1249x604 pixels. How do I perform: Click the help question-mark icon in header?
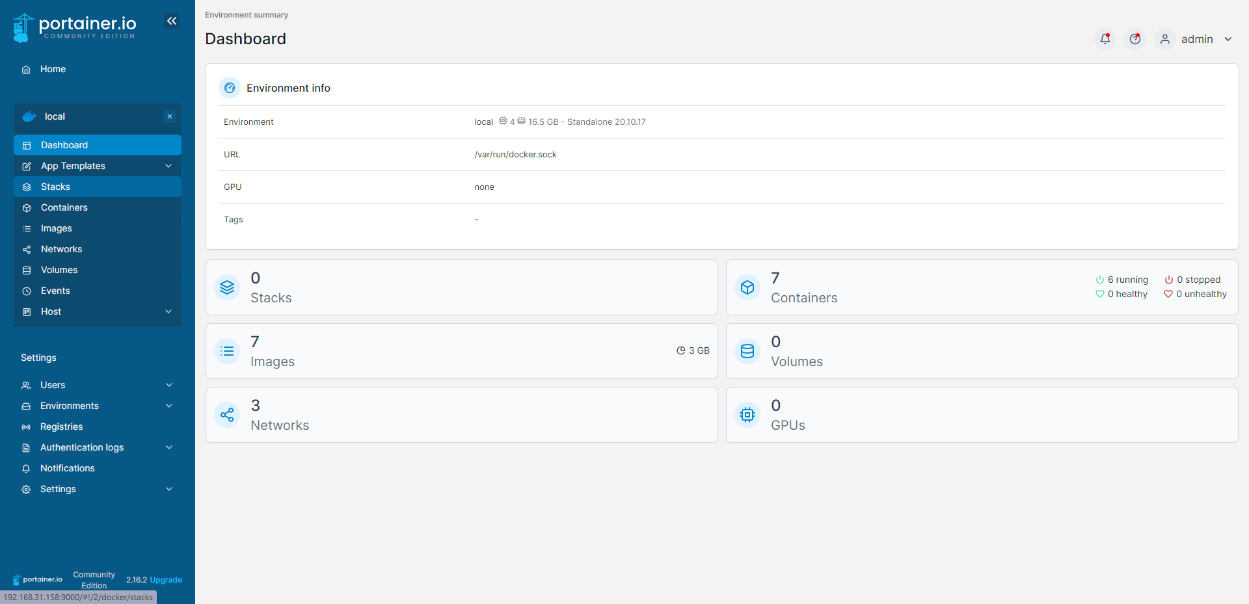[1135, 39]
